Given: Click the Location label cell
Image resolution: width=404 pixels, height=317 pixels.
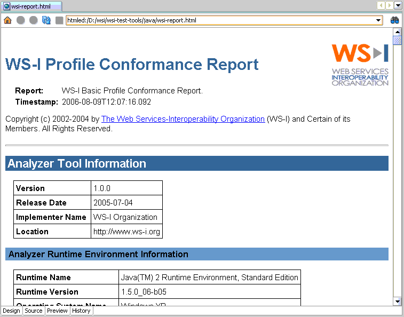Looking at the screenshot, I should coord(52,232).
